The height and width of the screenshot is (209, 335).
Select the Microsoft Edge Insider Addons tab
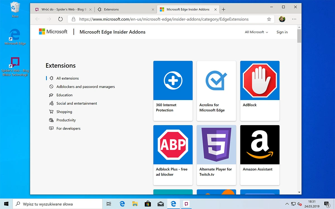coord(188,9)
